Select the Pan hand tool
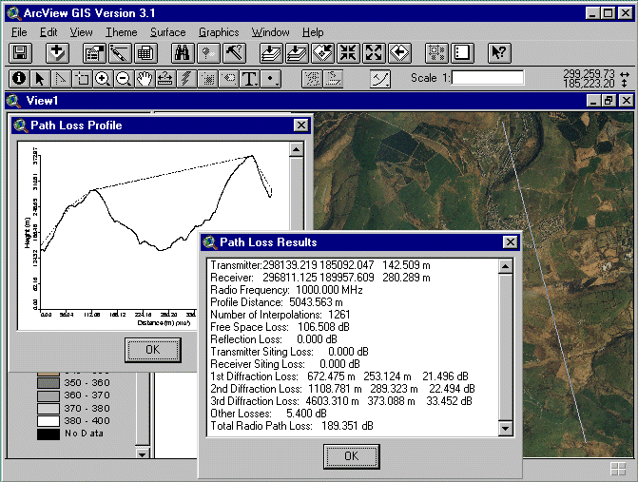 (x=145, y=79)
